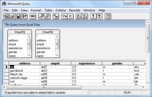Image resolution: width=152 pixels, height=97 pixels.
Task: Toggle the Auto Query icon
Action: pyautogui.click(x=99, y=16)
